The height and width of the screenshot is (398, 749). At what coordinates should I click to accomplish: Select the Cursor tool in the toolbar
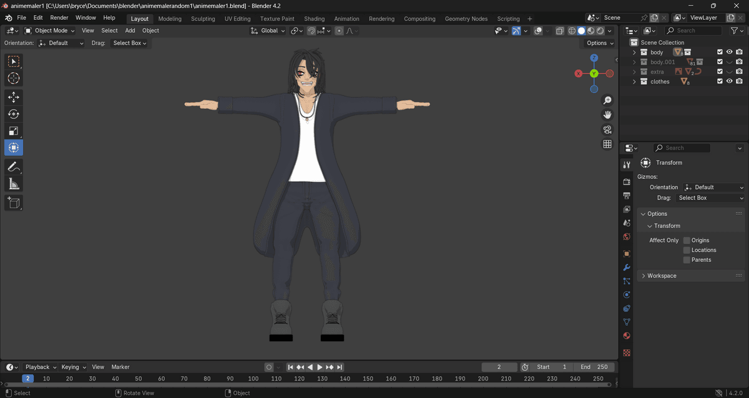14,79
